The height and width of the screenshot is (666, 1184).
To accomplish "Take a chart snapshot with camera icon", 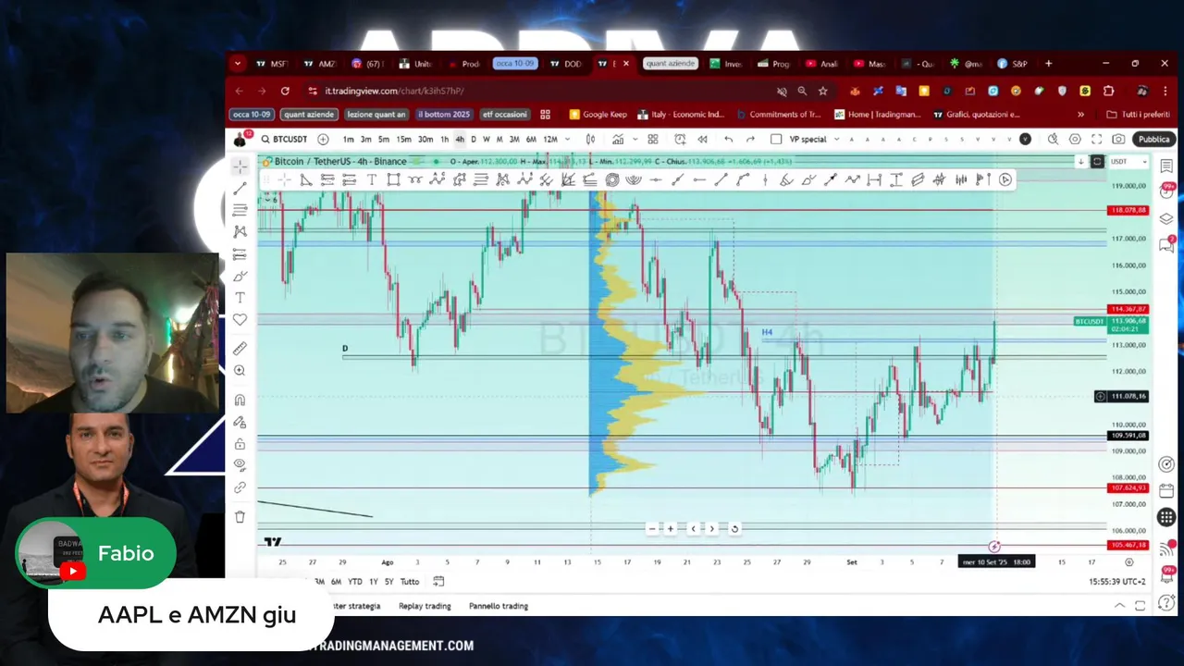I will click(x=1119, y=139).
